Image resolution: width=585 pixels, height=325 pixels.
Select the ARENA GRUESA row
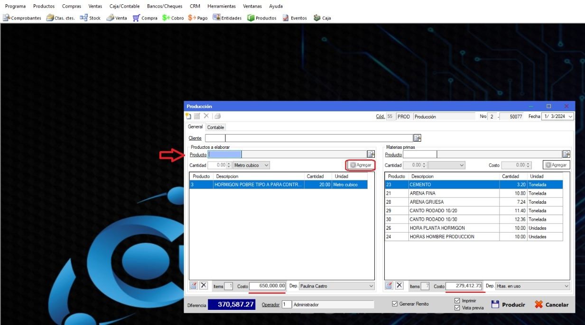point(474,202)
